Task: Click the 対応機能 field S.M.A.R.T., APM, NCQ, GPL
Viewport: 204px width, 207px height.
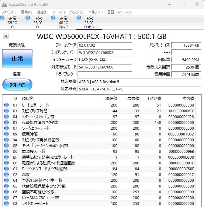Action: point(140,89)
